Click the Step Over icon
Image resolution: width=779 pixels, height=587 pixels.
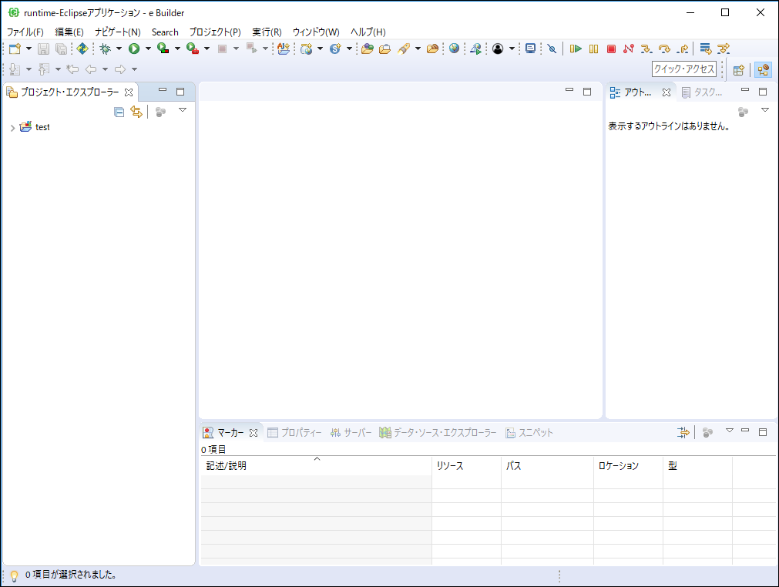[x=664, y=49]
